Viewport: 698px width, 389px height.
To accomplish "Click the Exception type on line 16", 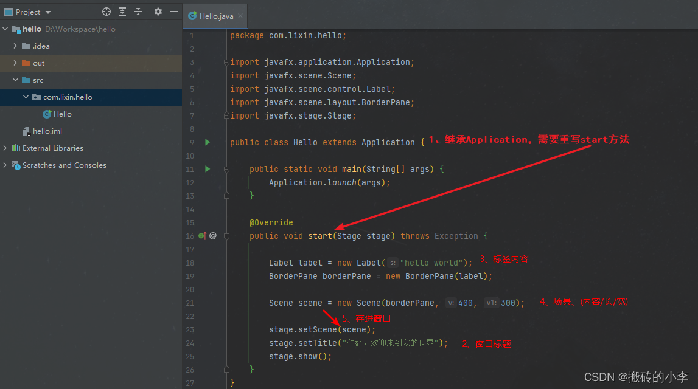I will [x=456, y=236].
